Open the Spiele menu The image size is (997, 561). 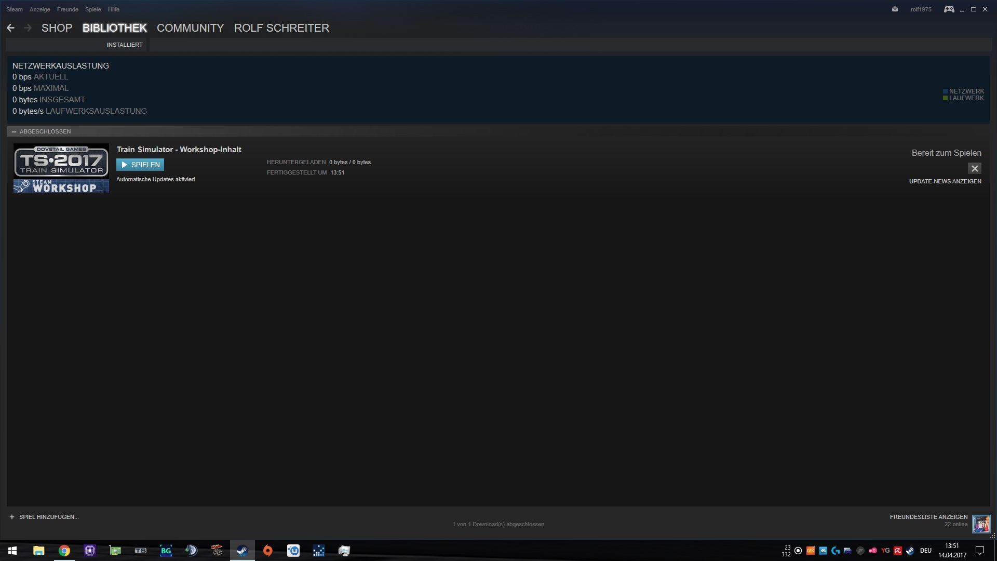[93, 9]
